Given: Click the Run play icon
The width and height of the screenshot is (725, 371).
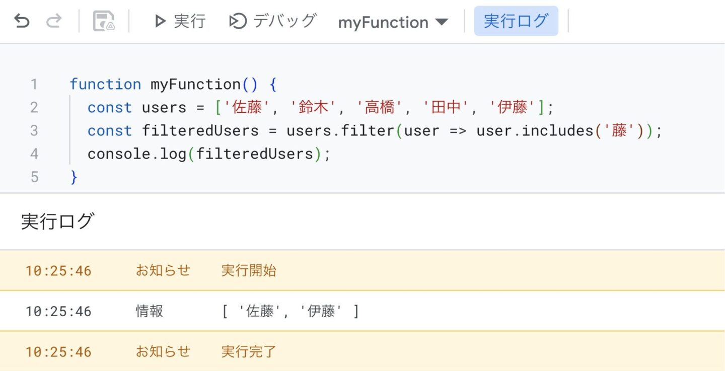Looking at the screenshot, I should [160, 21].
